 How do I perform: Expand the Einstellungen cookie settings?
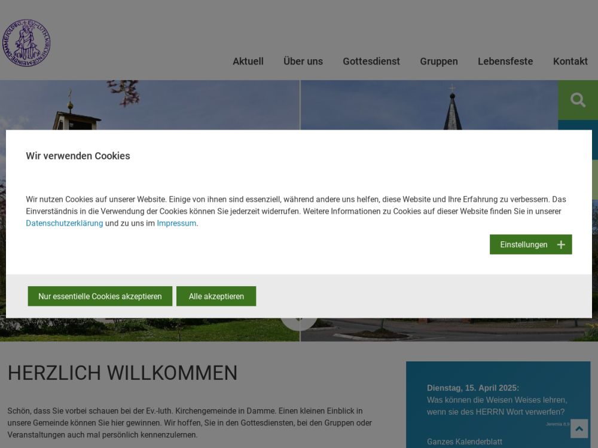(530, 244)
